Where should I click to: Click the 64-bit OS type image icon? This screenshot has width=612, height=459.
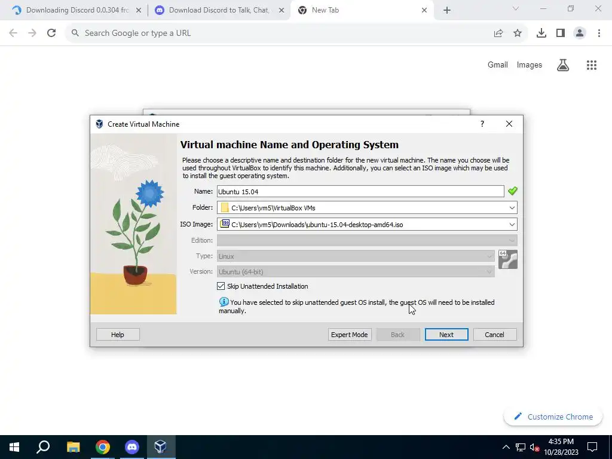point(508,259)
